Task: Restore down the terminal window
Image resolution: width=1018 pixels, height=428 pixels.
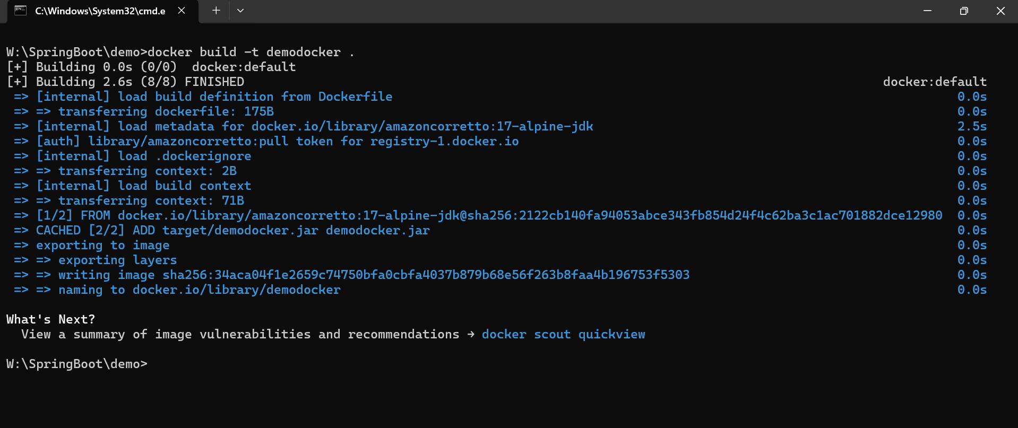Action: (964, 11)
